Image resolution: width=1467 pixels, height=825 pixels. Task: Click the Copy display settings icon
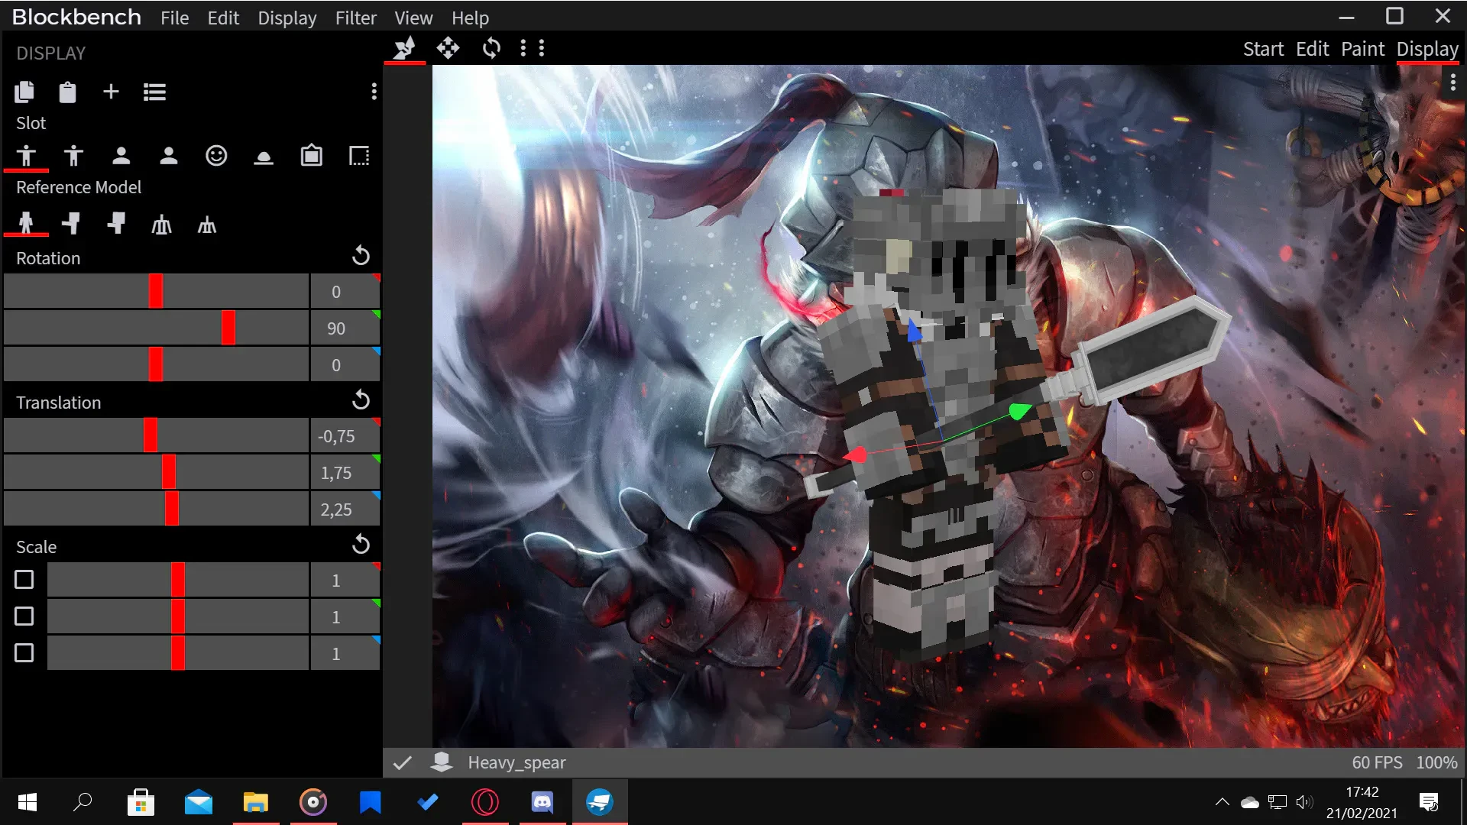pos(24,92)
